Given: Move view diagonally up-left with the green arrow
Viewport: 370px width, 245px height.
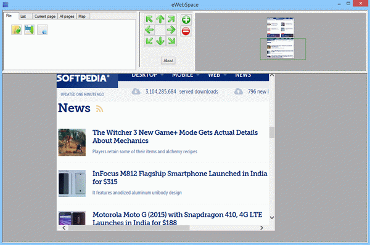Looking at the screenshot, I should pyautogui.click(x=149, y=19).
